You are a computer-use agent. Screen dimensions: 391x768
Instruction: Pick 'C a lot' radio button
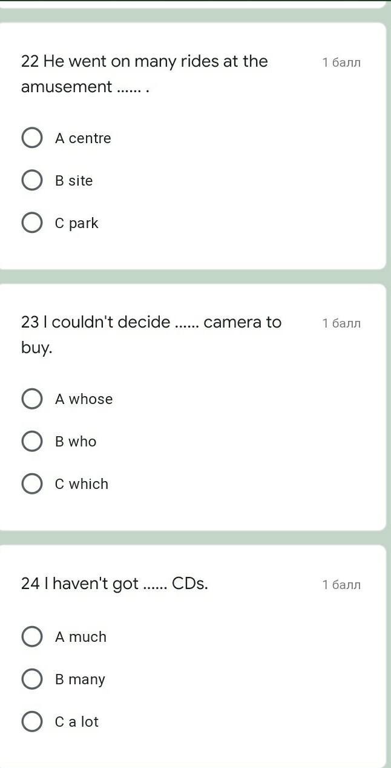32,721
